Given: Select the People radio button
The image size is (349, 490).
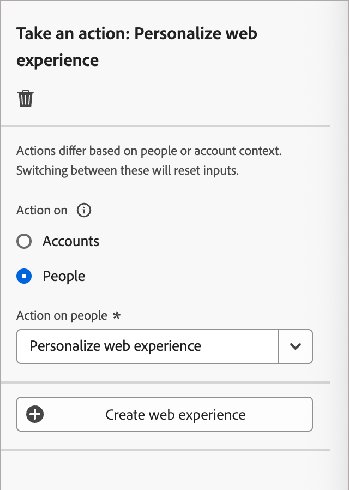Looking at the screenshot, I should coord(24,276).
